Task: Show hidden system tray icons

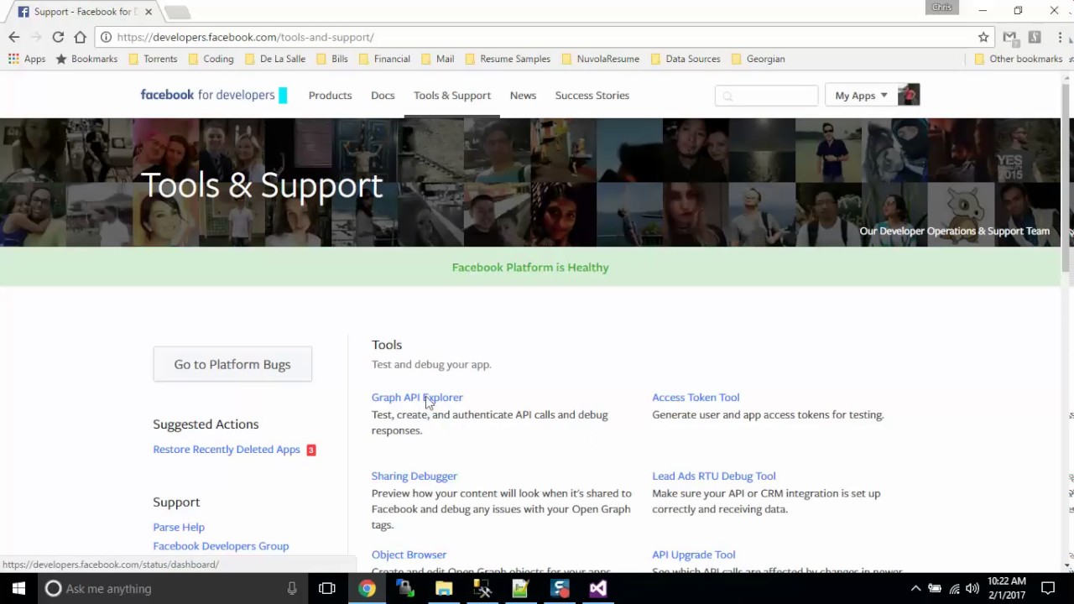Action: 916,588
